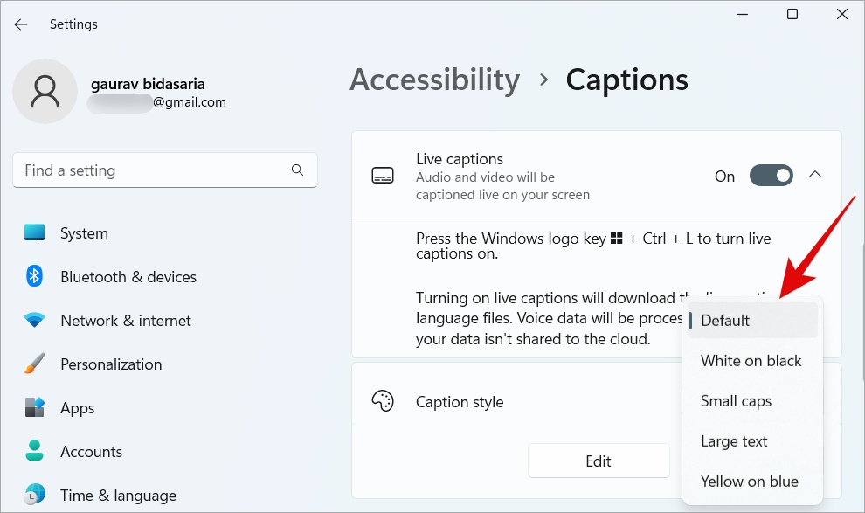Maximize the Settings window

click(792, 14)
